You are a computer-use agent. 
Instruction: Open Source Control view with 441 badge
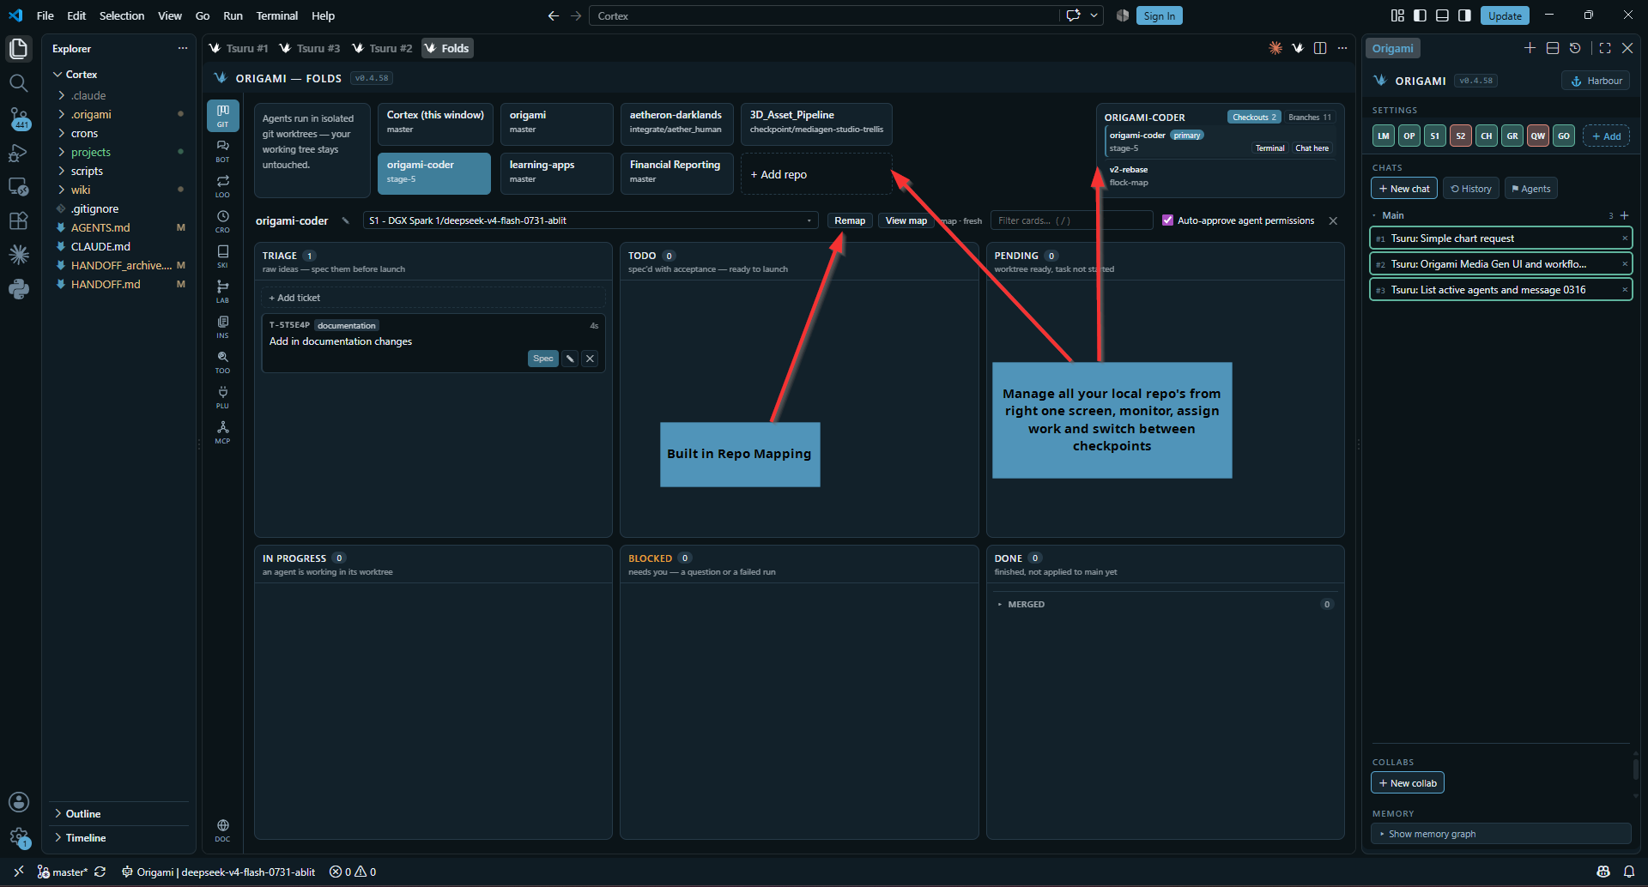click(18, 118)
